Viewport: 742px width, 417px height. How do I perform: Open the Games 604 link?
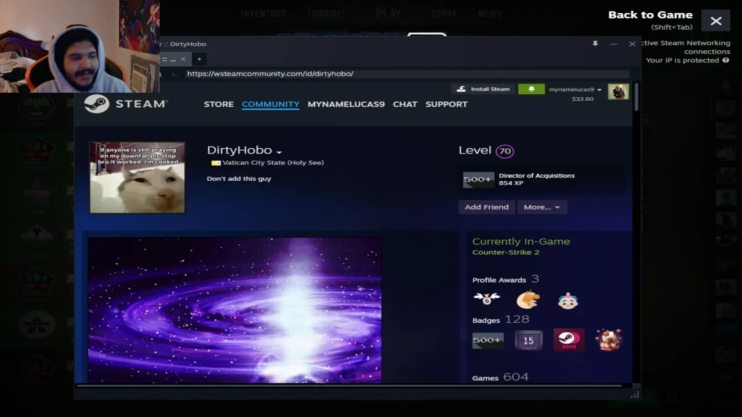[500, 378]
